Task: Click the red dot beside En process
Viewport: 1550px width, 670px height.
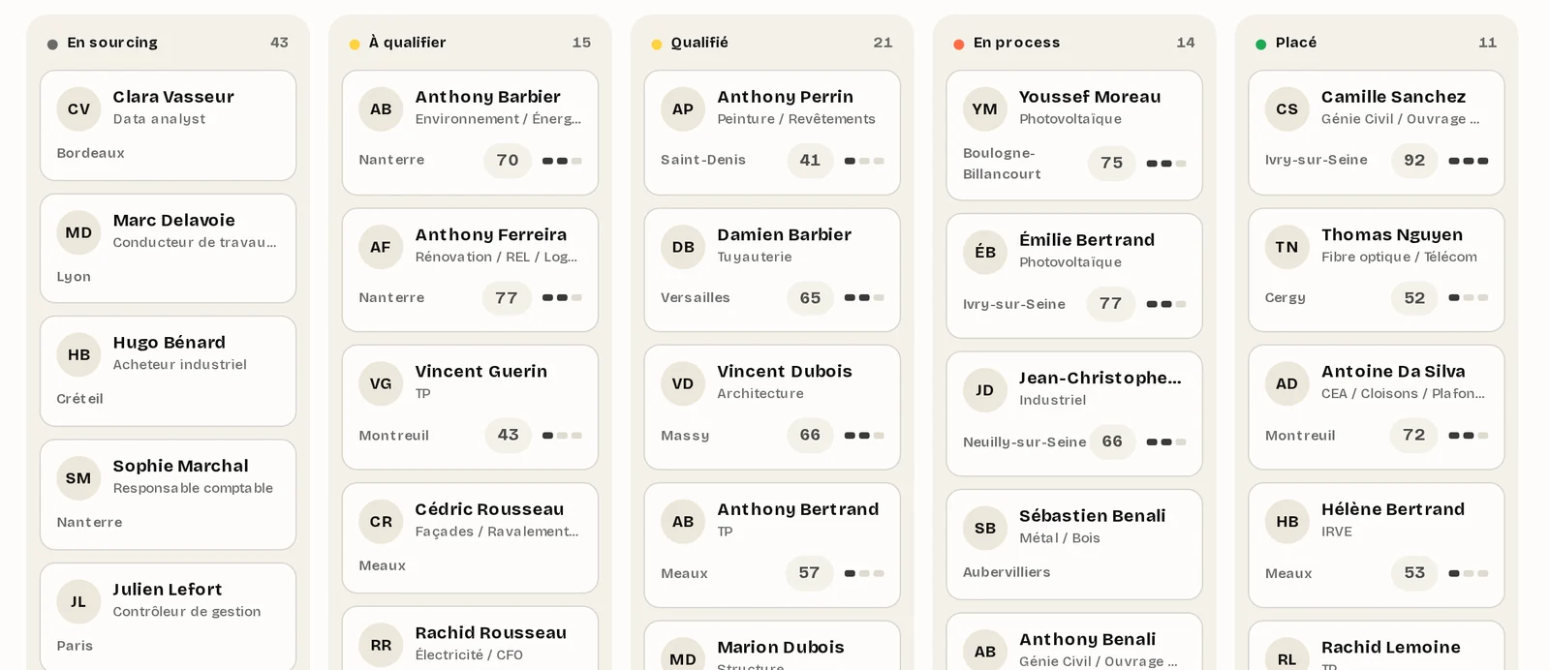Action: click(x=959, y=45)
